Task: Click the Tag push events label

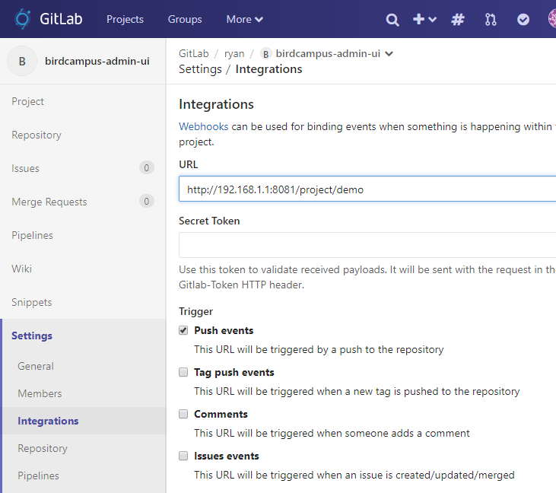Action: click(234, 372)
